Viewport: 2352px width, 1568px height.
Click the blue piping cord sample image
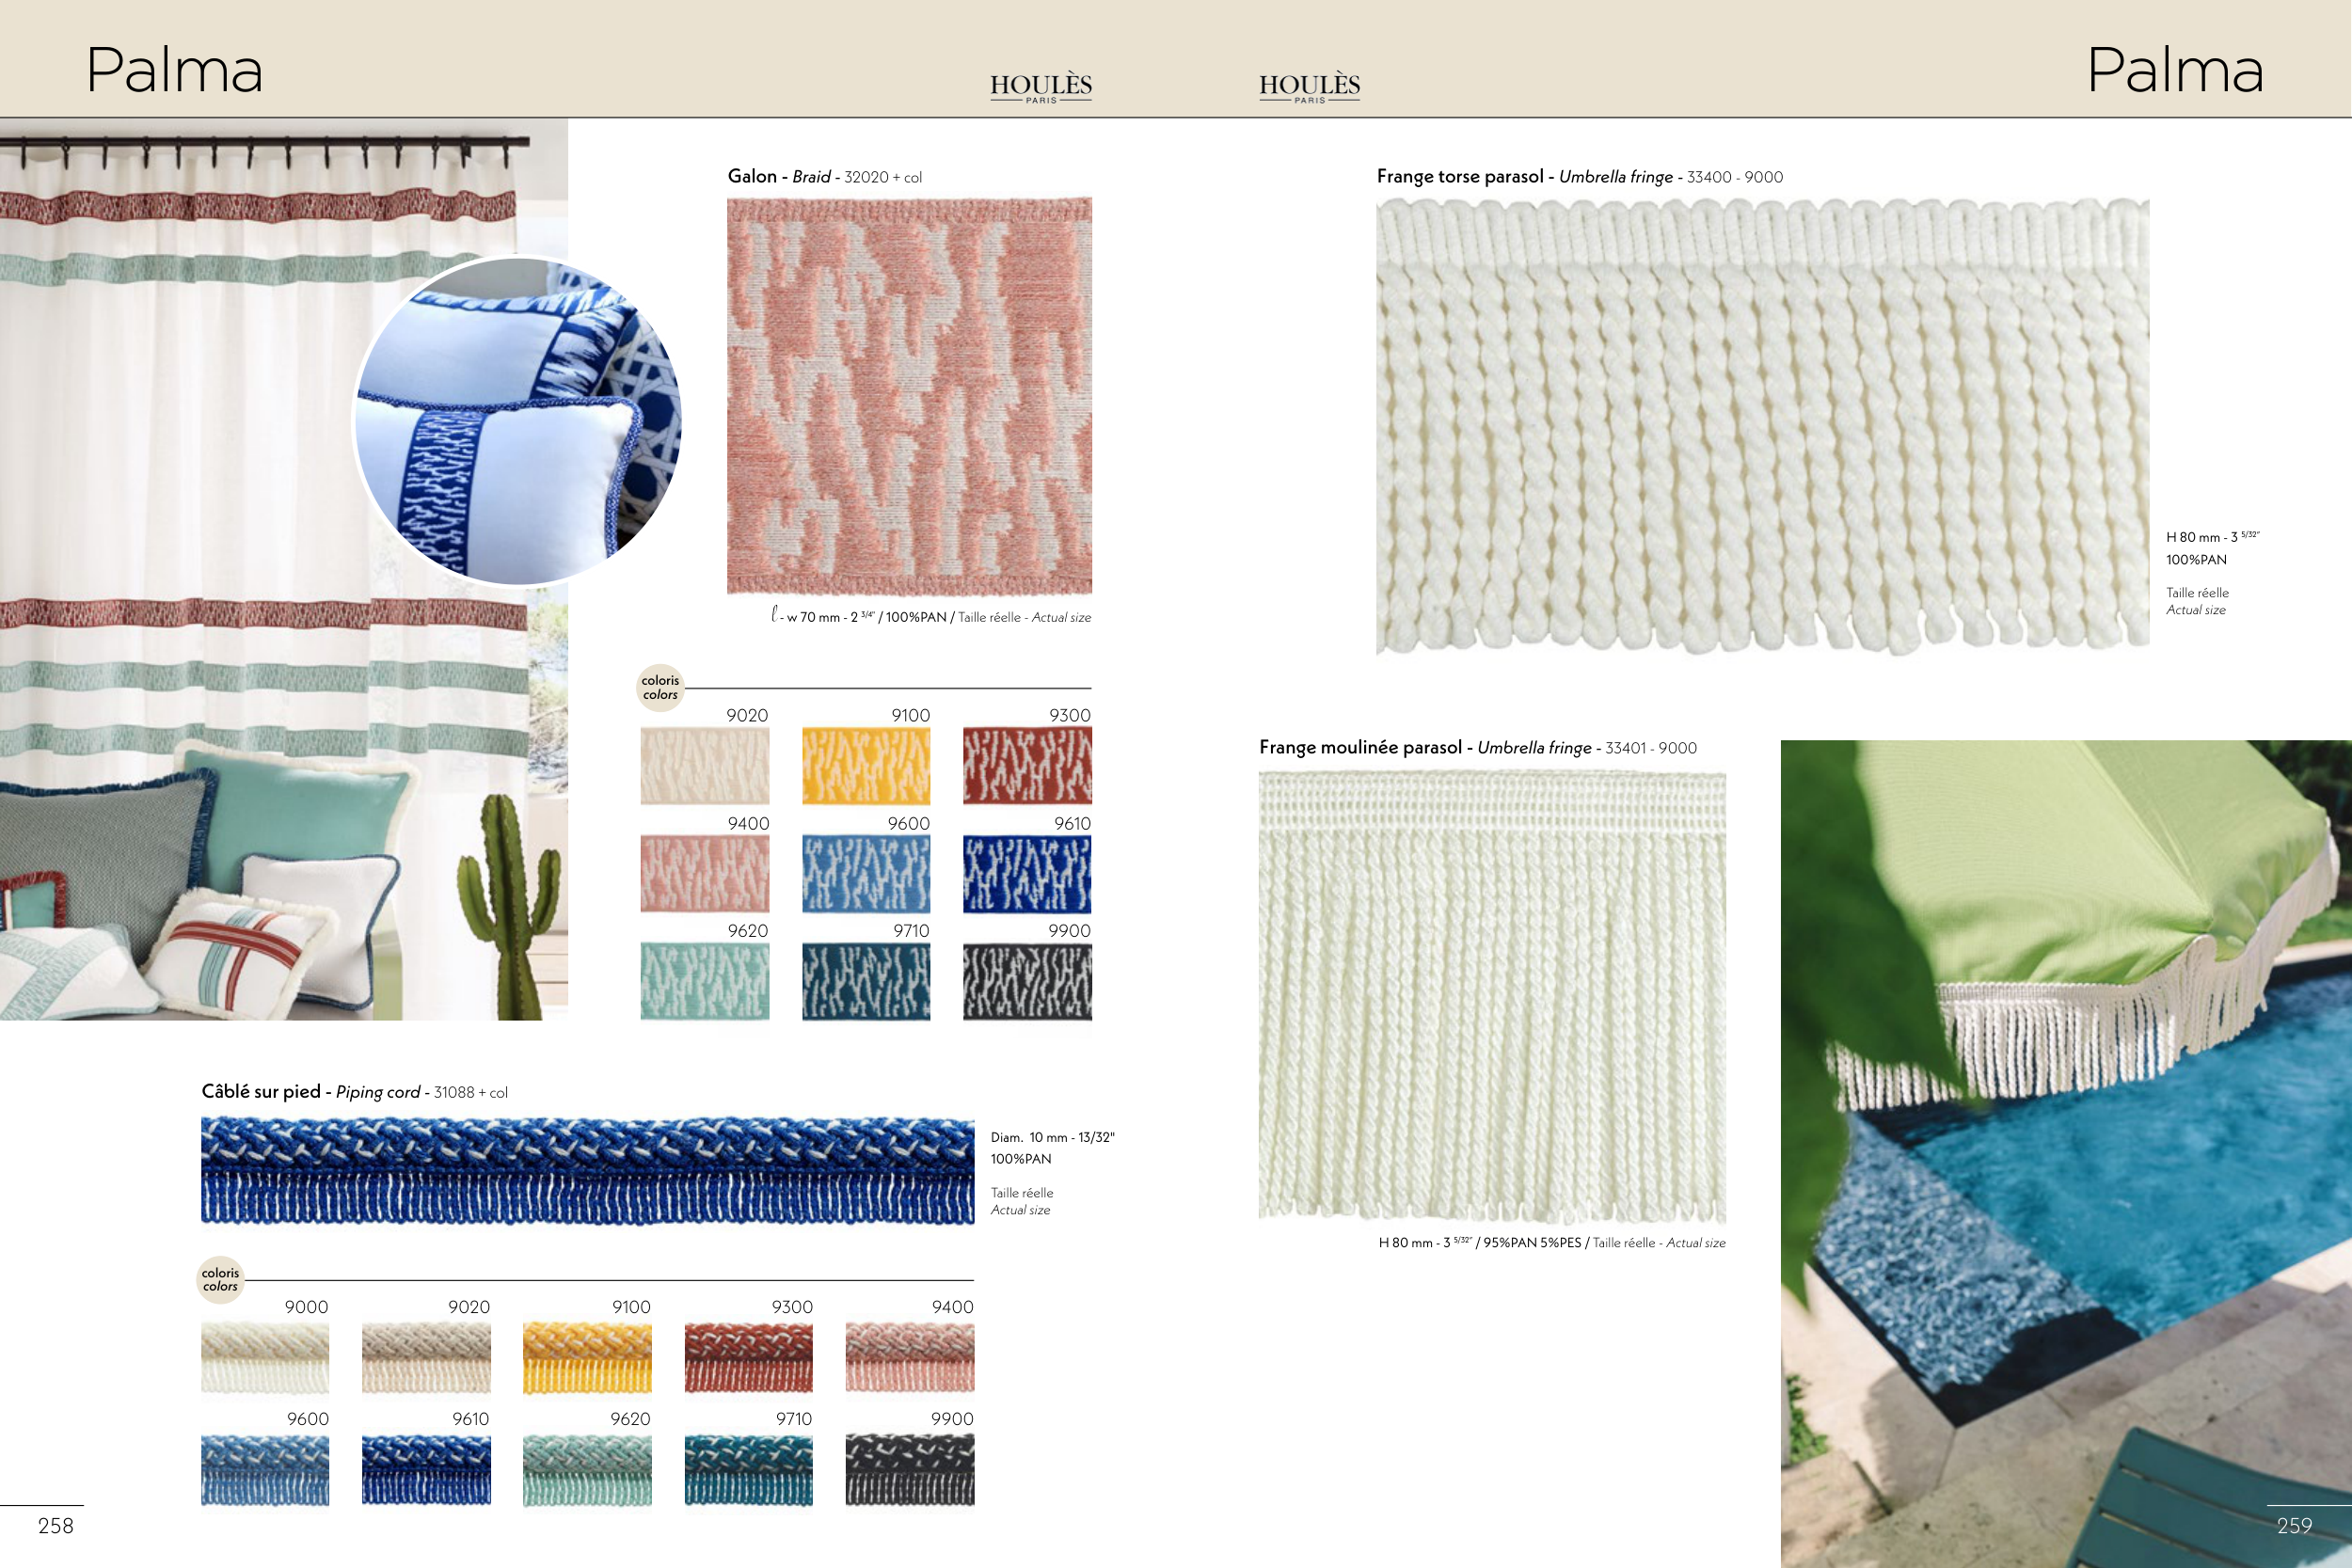tap(587, 1170)
